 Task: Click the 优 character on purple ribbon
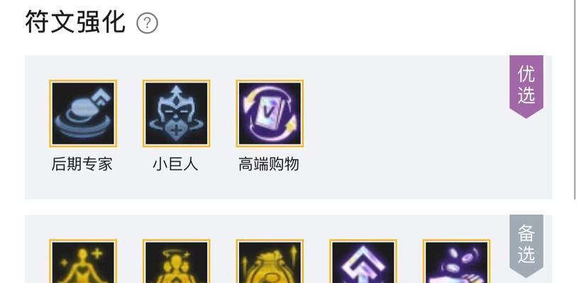pyautogui.click(x=526, y=74)
